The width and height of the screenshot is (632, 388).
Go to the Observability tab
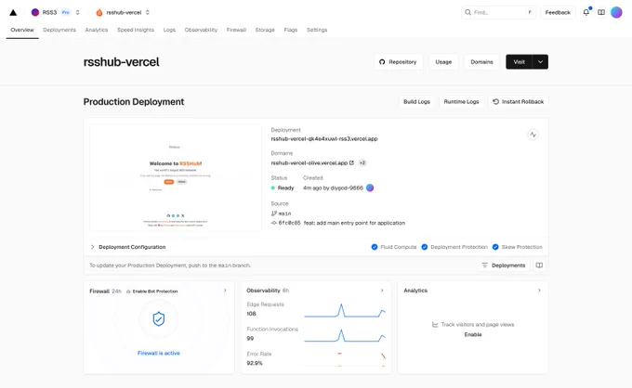tap(201, 30)
